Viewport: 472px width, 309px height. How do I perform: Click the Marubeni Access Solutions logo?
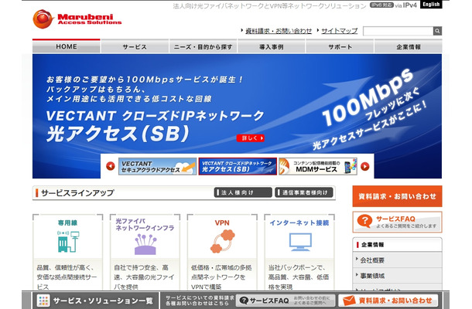pos(77,19)
